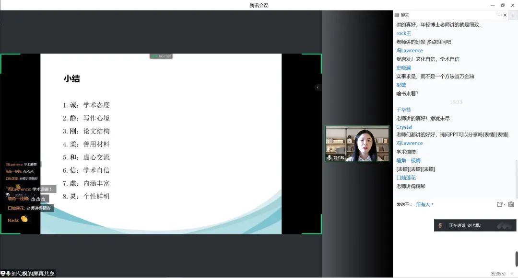The height and width of the screenshot is (278, 518).
Task: Collapse the side panel with the arrow handle
Action: [317, 87]
